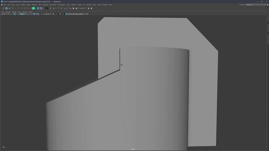Click the green highlighted toolbar icon
This screenshot has height=151, width=269.
34,8
